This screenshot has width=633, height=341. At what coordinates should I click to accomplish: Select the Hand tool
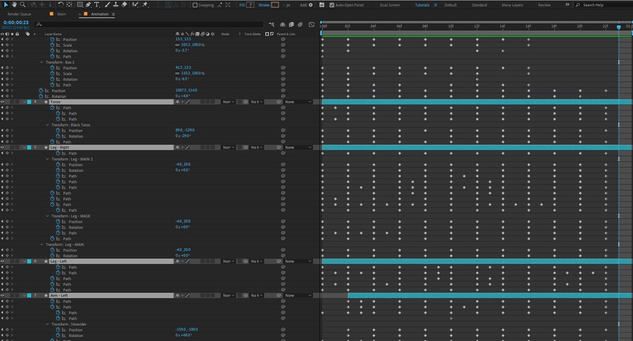click(x=14, y=4)
